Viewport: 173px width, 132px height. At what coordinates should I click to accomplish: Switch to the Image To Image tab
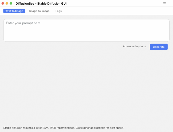tap(39, 11)
